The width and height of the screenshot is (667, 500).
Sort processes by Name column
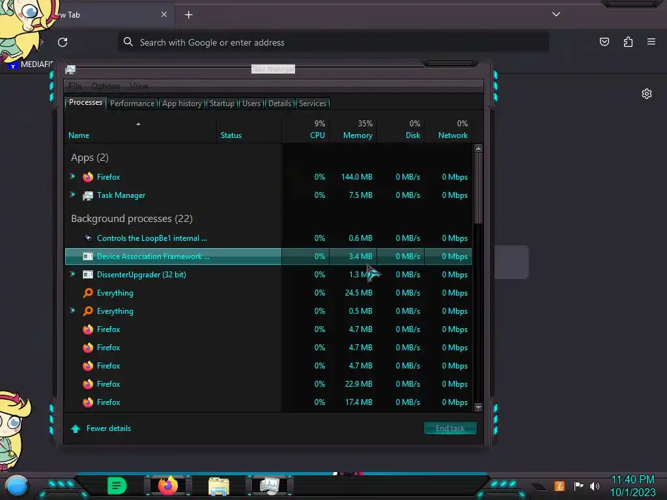(x=141, y=130)
